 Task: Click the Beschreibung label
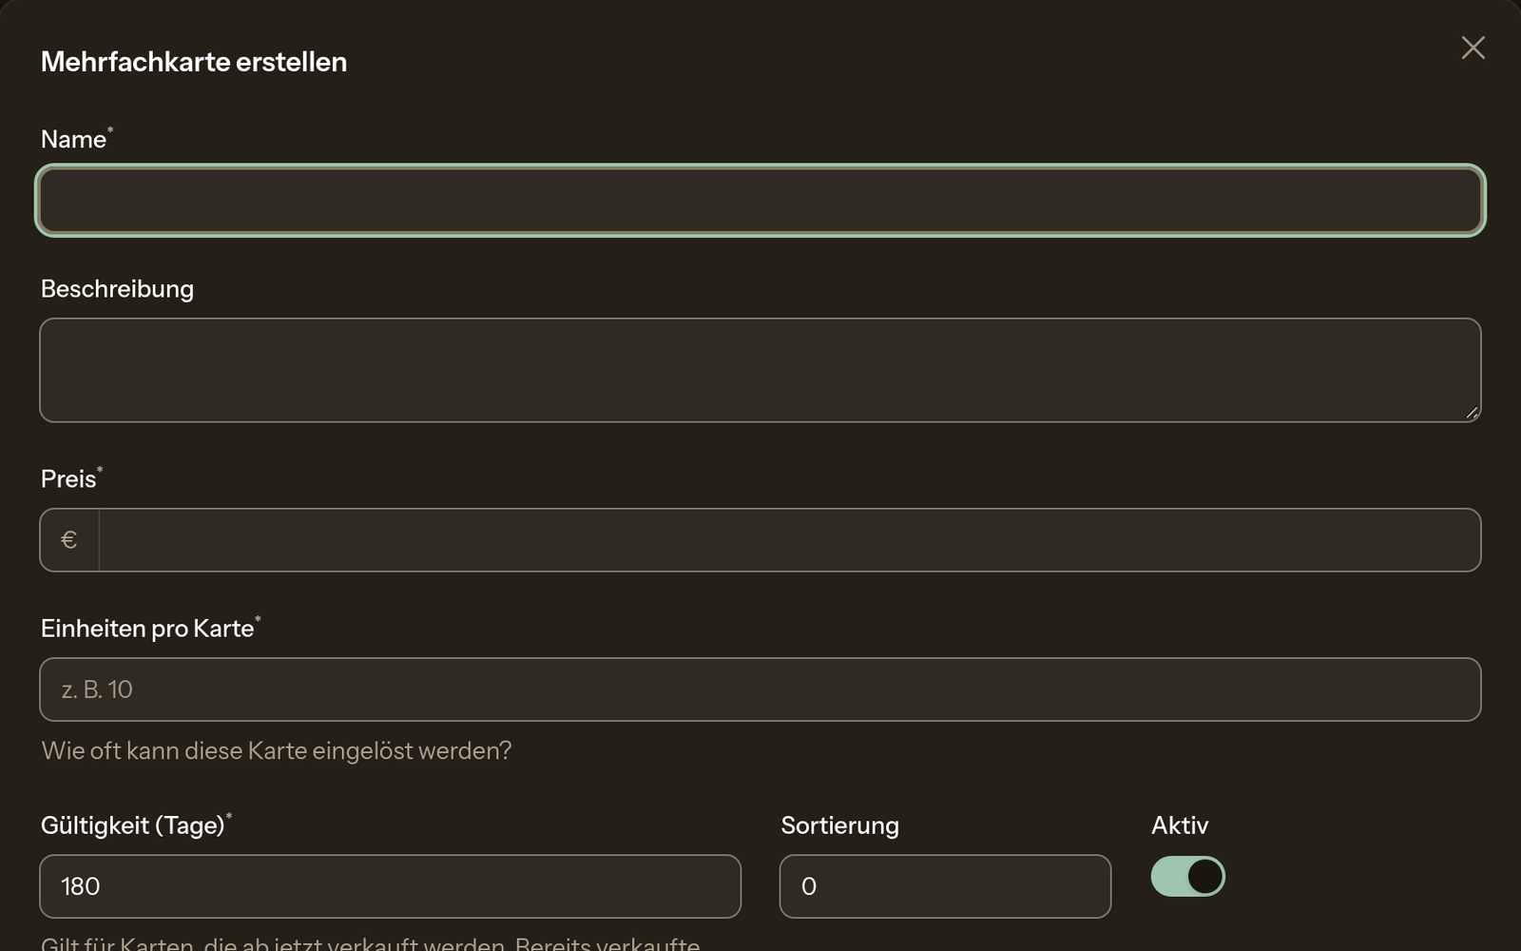click(x=117, y=289)
